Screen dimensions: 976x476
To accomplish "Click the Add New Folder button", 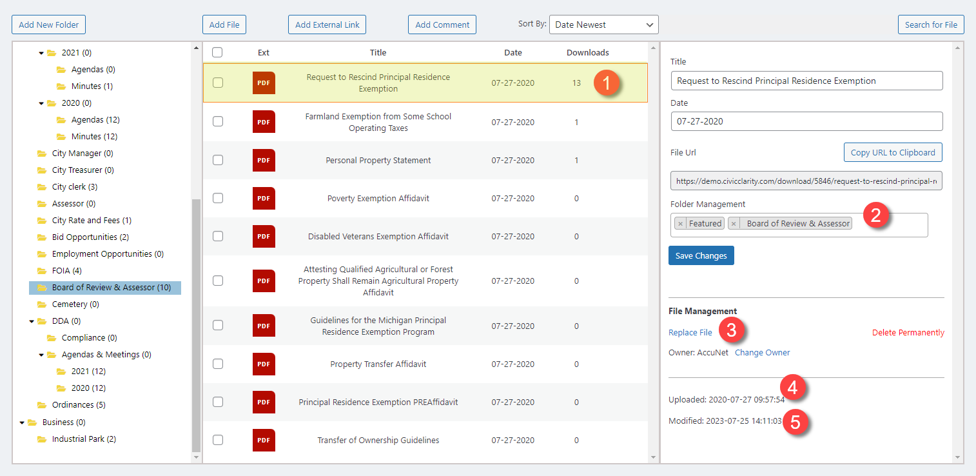I will (49, 25).
